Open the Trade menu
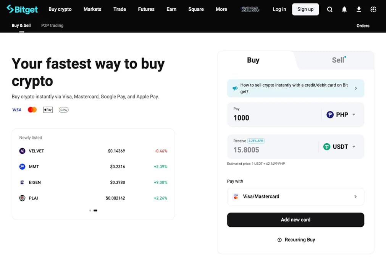Image resolution: width=386 pixels, height=258 pixels. (x=120, y=9)
